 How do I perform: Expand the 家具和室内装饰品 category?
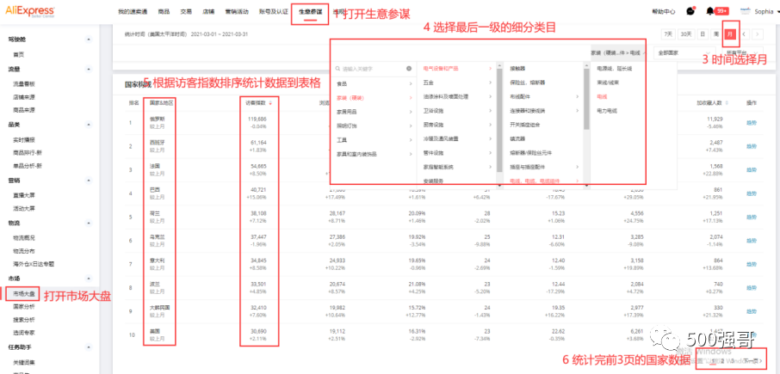[374, 155]
